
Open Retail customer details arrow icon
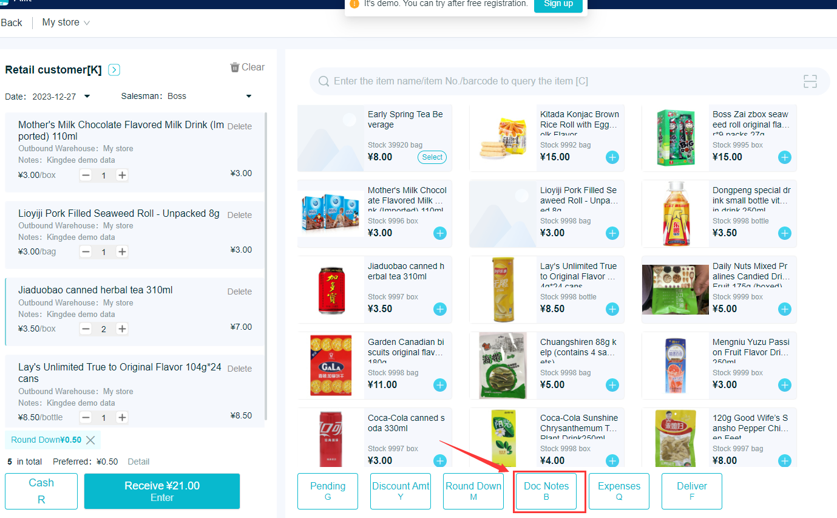coord(114,70)
